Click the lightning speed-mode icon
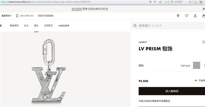205x107 pixels. coord(155,2)
